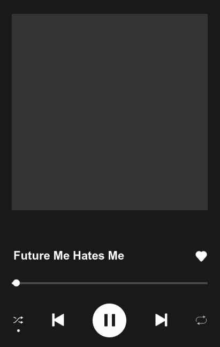Click the playback progress slider knob

pyautogui.click(x=16, y=283)
